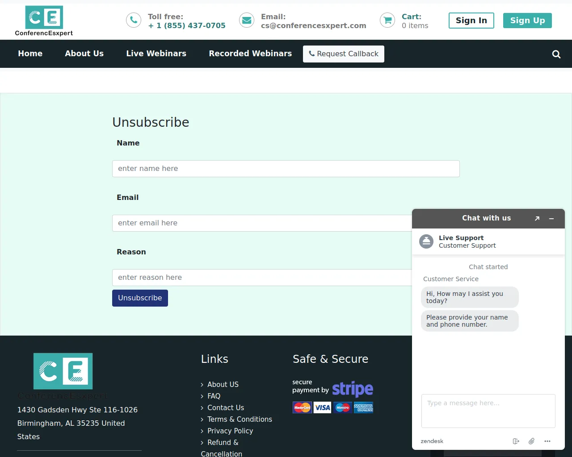Click the envelope icon next to email address
572x457 pixels.
click(x=247, y=20)
